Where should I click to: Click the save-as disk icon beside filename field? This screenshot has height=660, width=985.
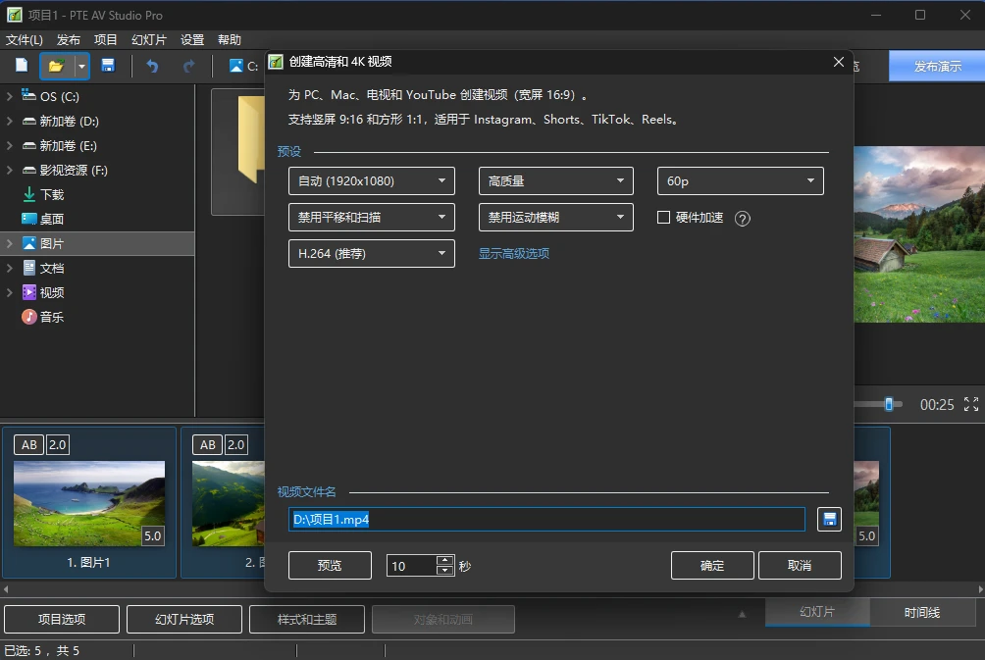[829, 520]
